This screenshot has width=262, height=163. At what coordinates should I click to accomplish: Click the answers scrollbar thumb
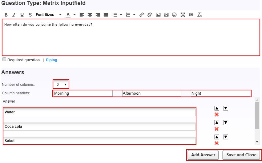click(x=257, y=116)
